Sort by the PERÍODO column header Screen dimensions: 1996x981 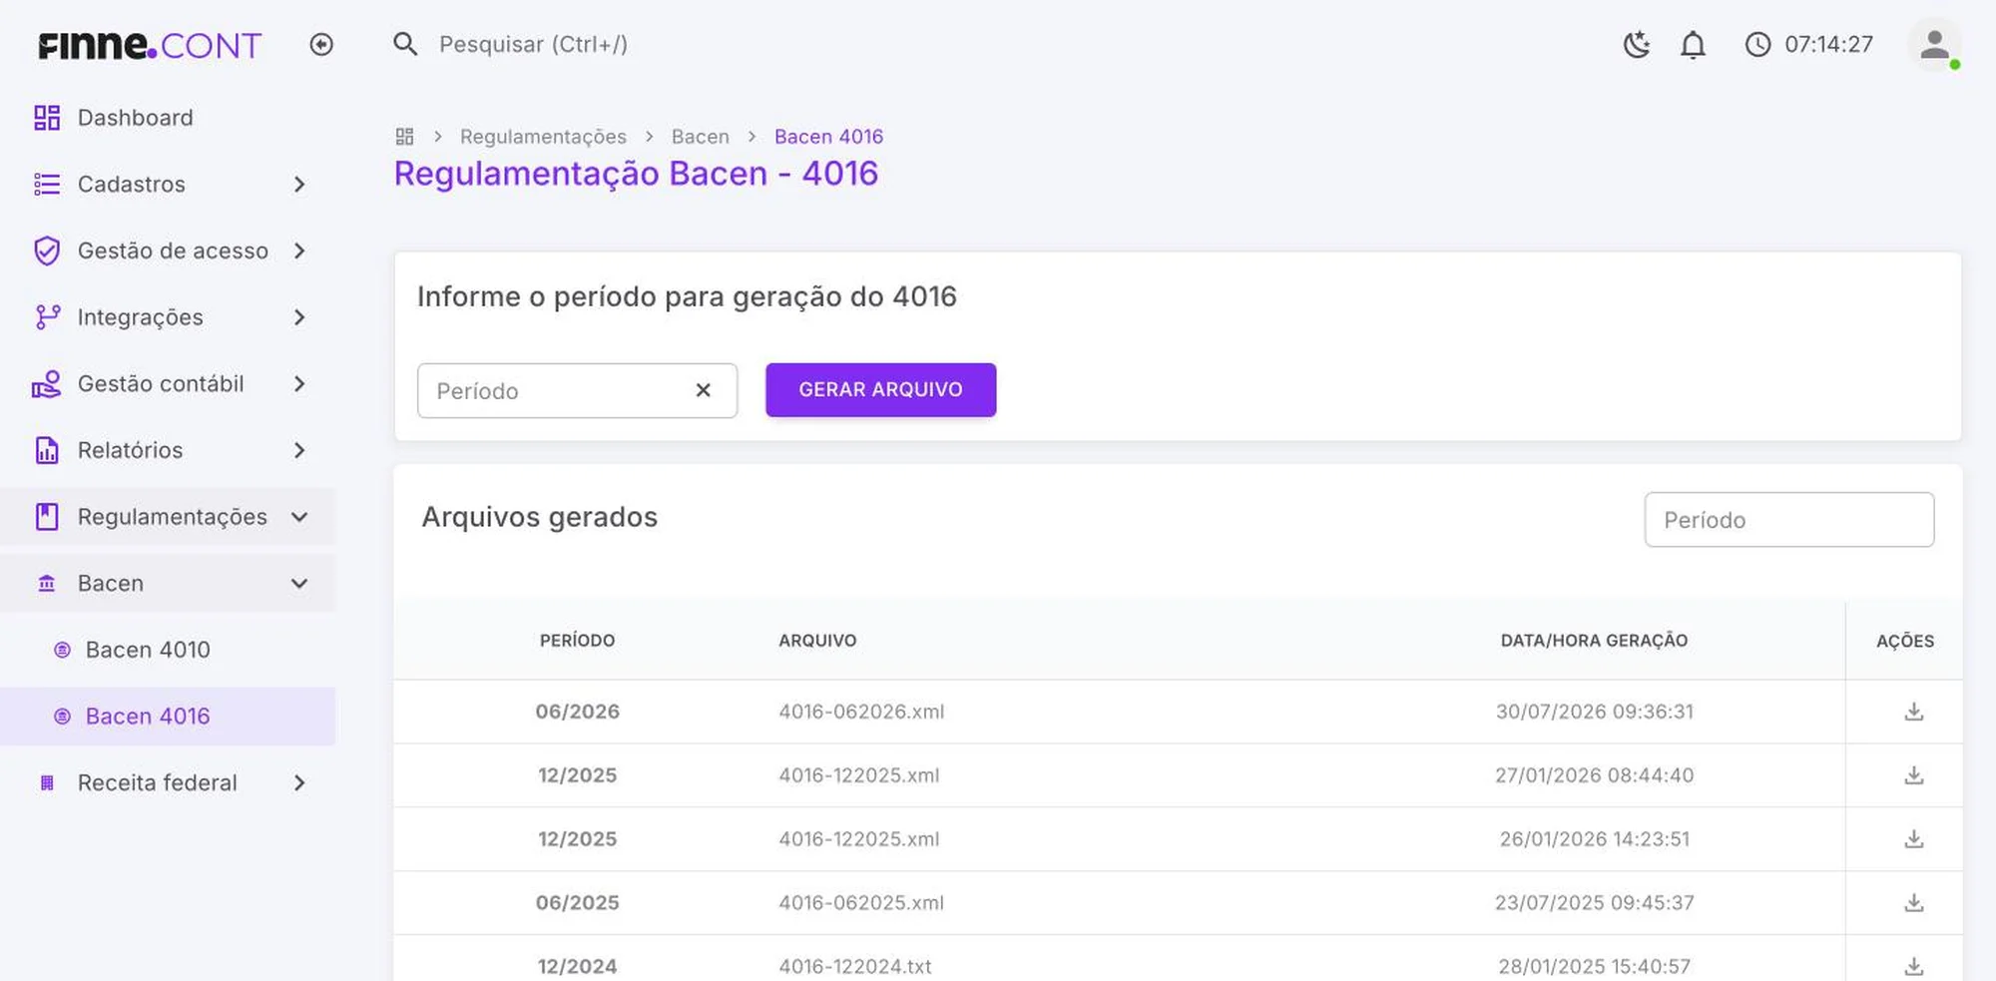pos(577,641)
